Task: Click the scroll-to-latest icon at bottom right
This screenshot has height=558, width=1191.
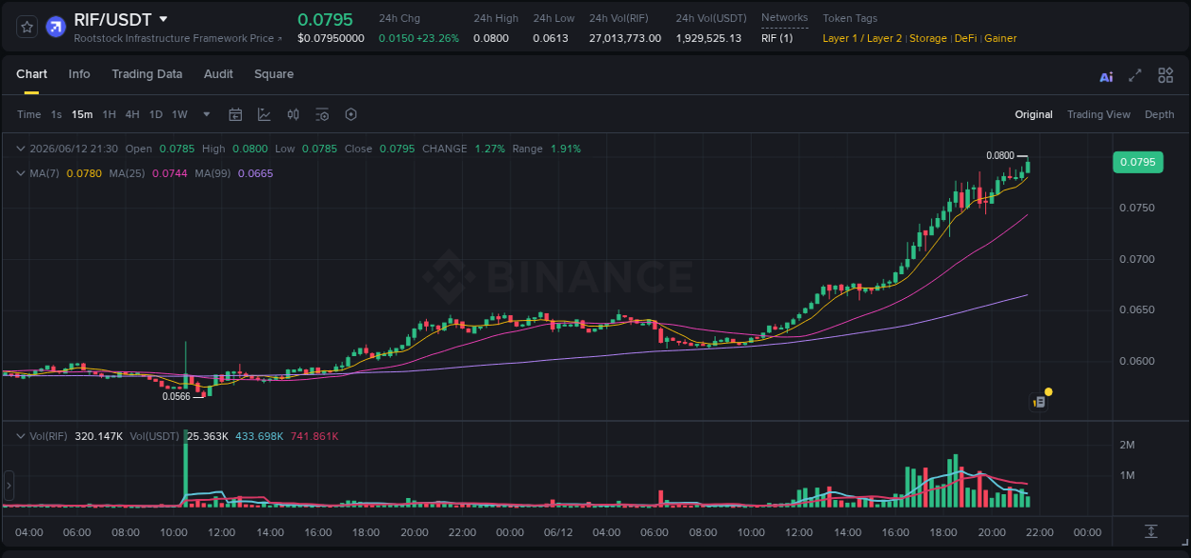Action: [x=1151, y=531]
